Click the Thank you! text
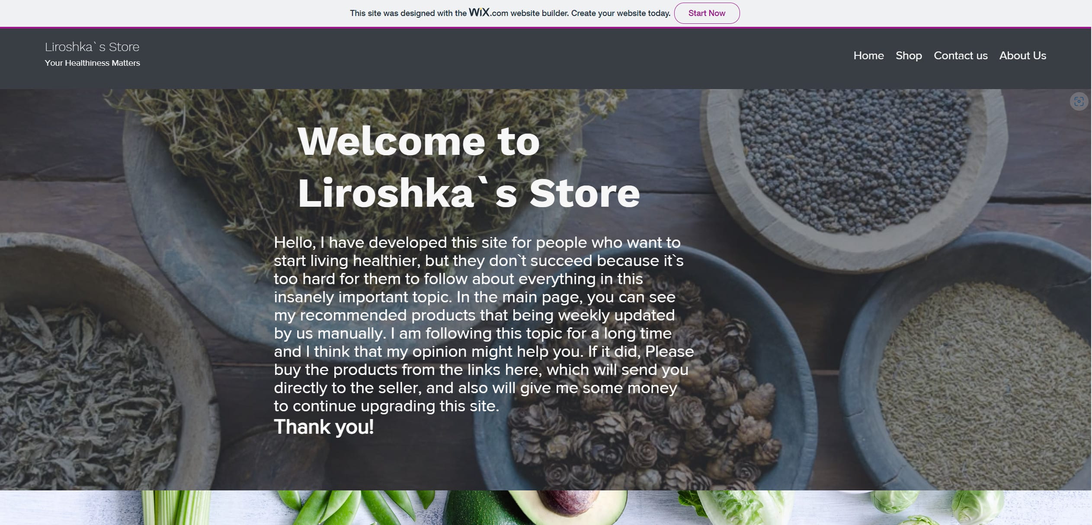Viewport: 1092px width, 525px height. point(323,427)
